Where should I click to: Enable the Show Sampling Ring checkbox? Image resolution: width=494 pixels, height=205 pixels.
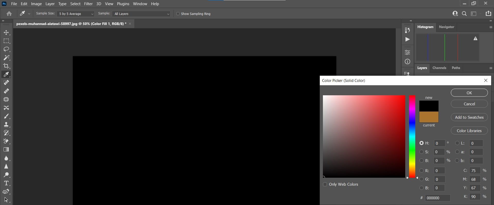pyautogui.click(x=178, y=14)
